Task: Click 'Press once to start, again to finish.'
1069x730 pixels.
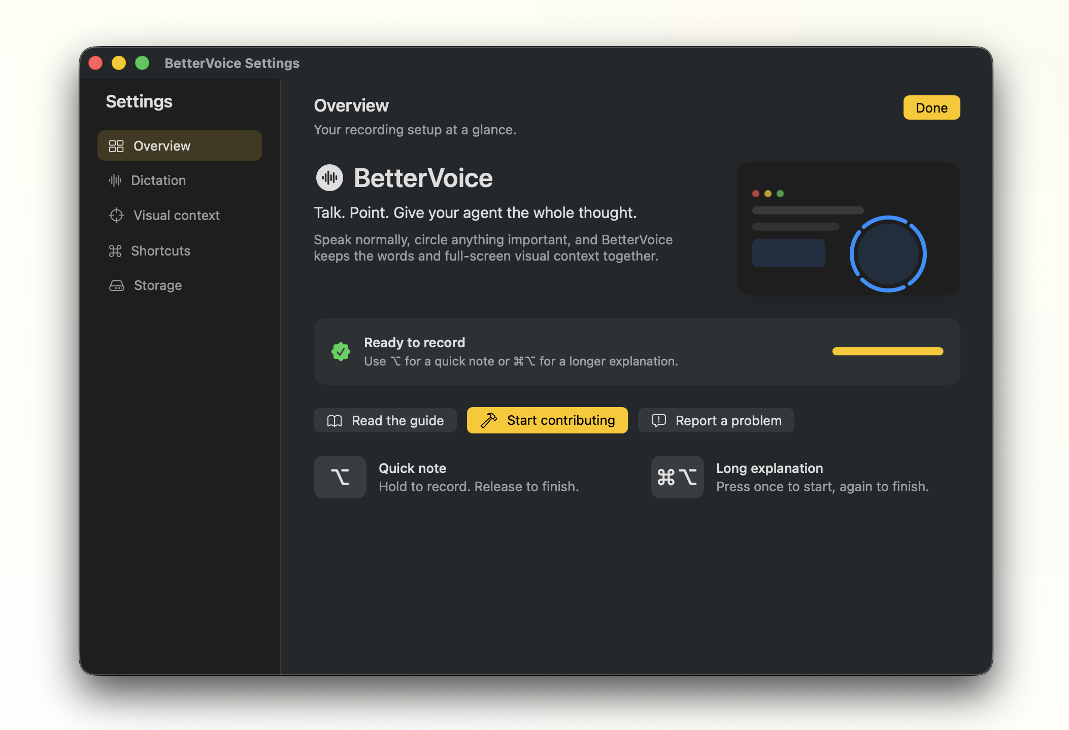Action: (822, 487)
